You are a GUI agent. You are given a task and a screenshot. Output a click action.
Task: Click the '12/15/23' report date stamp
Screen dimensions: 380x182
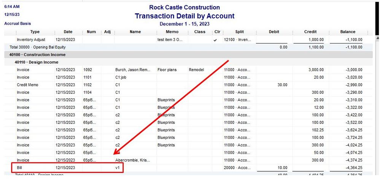pyautogui.click(x=12, y=14)
